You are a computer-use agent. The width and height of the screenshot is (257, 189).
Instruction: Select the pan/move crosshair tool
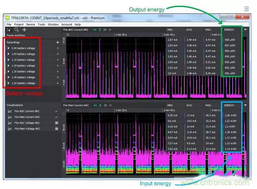[x=24, y=30]
